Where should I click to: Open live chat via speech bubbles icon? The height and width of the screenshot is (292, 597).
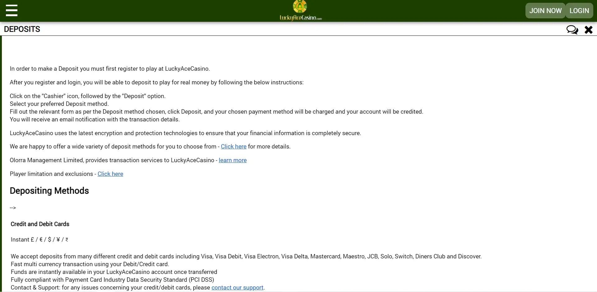point(572,30)
